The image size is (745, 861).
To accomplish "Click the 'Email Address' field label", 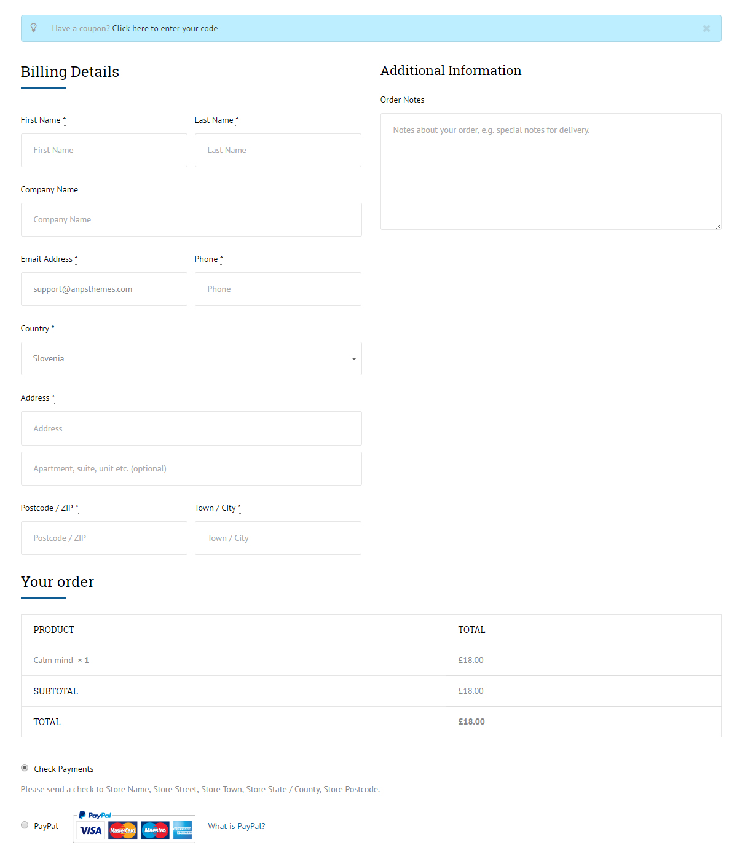I will [x=47, y=259].
